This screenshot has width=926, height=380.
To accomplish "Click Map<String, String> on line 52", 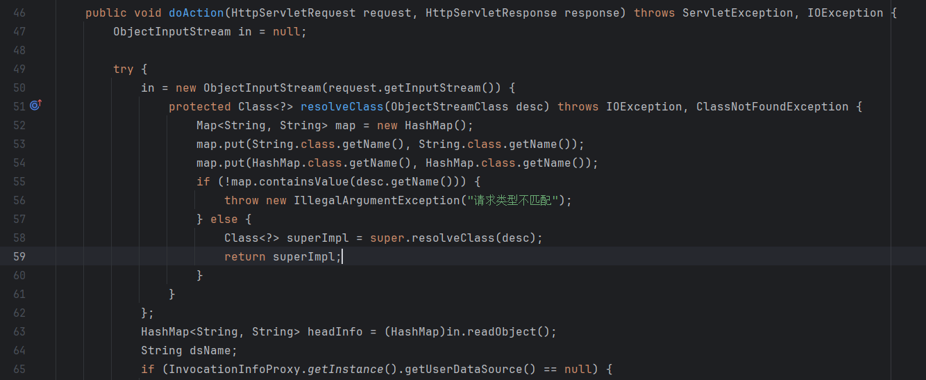I will coord(262,126).
